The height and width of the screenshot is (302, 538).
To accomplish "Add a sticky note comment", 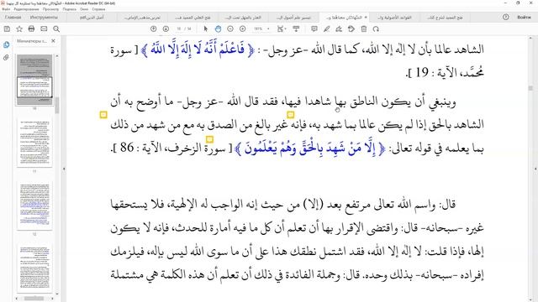I will [314, 29].
